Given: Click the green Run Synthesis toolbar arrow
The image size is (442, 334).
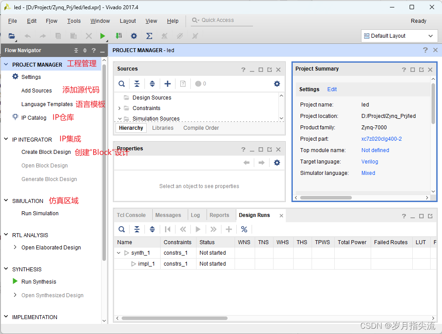Looking at the screenshot, I should 102,36.
